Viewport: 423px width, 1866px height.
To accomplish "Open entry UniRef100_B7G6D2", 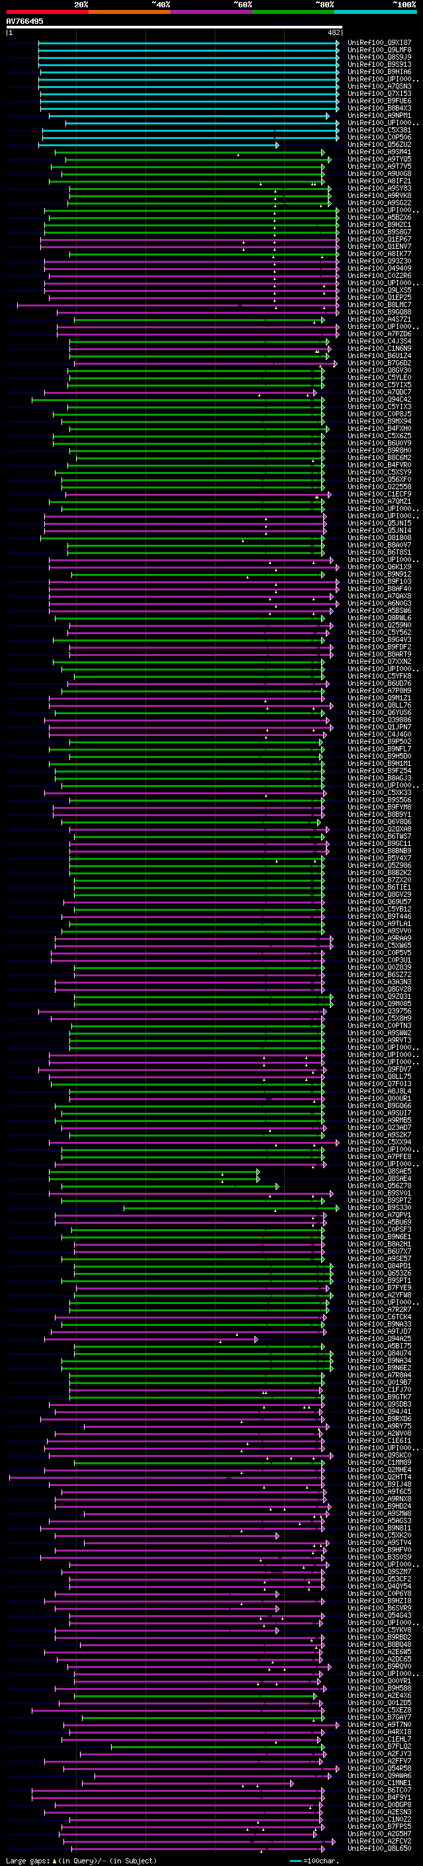I will click(379, 363).
